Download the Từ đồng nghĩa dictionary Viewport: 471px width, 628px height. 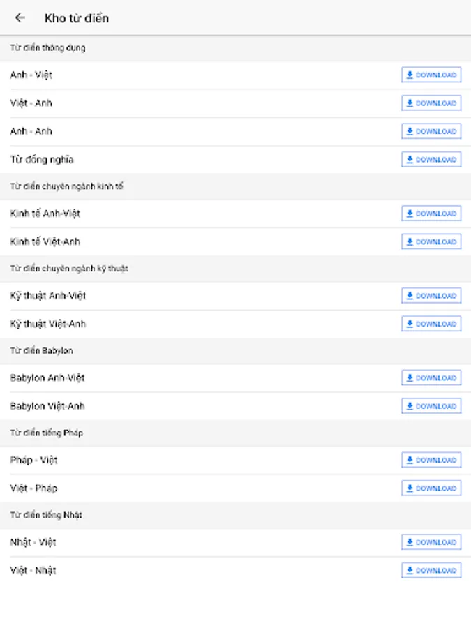tap(431, 160)
